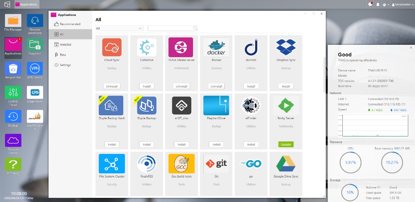
Task: Select the All sidebar item
Action: pyautogui.click(x=70, y=34)
